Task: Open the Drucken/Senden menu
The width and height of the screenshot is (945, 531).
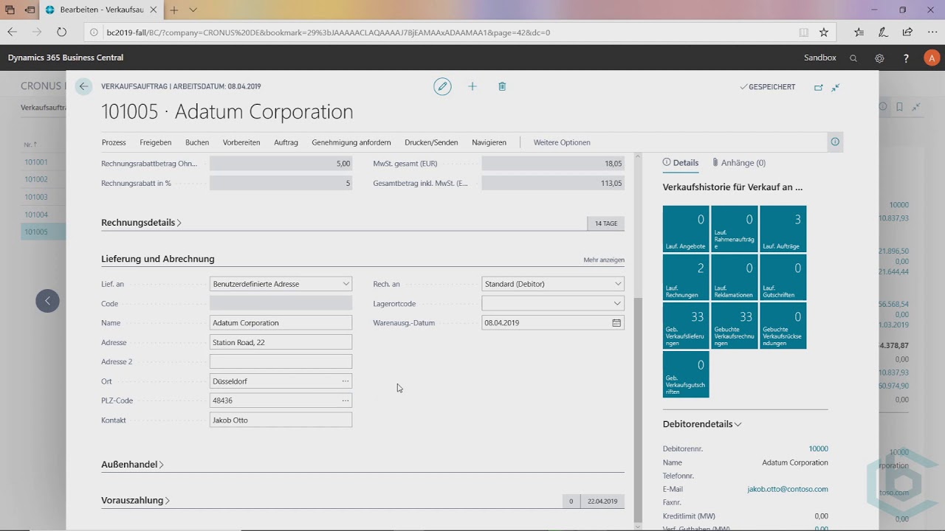Action: [431, 142]
